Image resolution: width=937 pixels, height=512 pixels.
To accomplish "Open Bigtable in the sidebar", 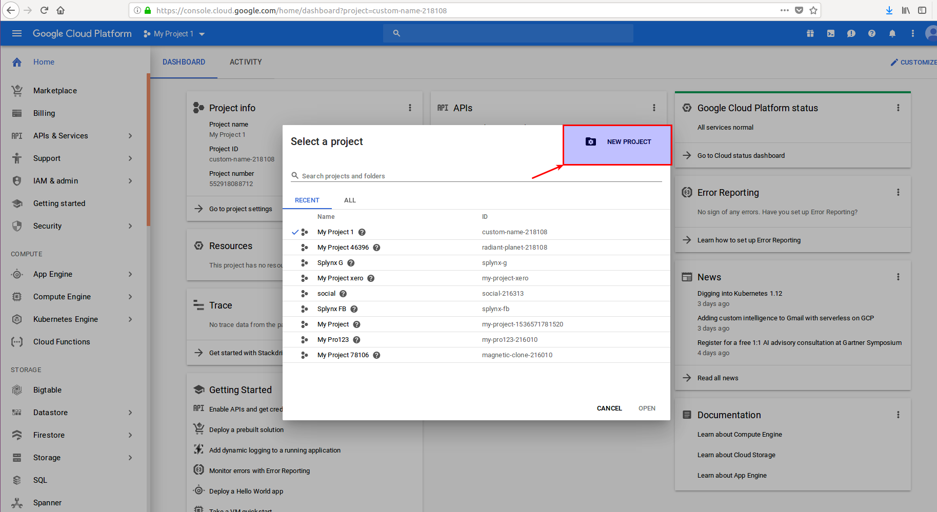I will pos(47,390).
